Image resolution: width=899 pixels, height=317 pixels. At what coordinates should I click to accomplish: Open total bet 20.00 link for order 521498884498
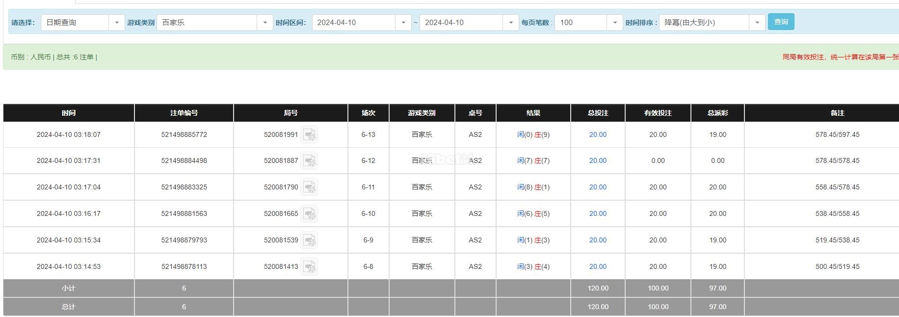tap(598, 160)
